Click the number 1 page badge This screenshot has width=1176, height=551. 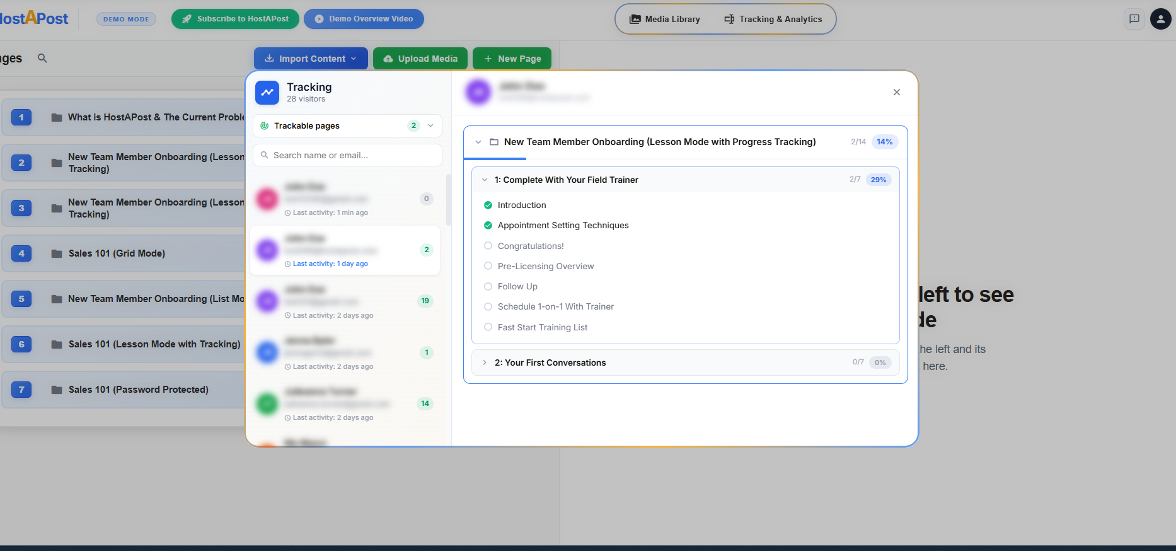tap(21, 117)
